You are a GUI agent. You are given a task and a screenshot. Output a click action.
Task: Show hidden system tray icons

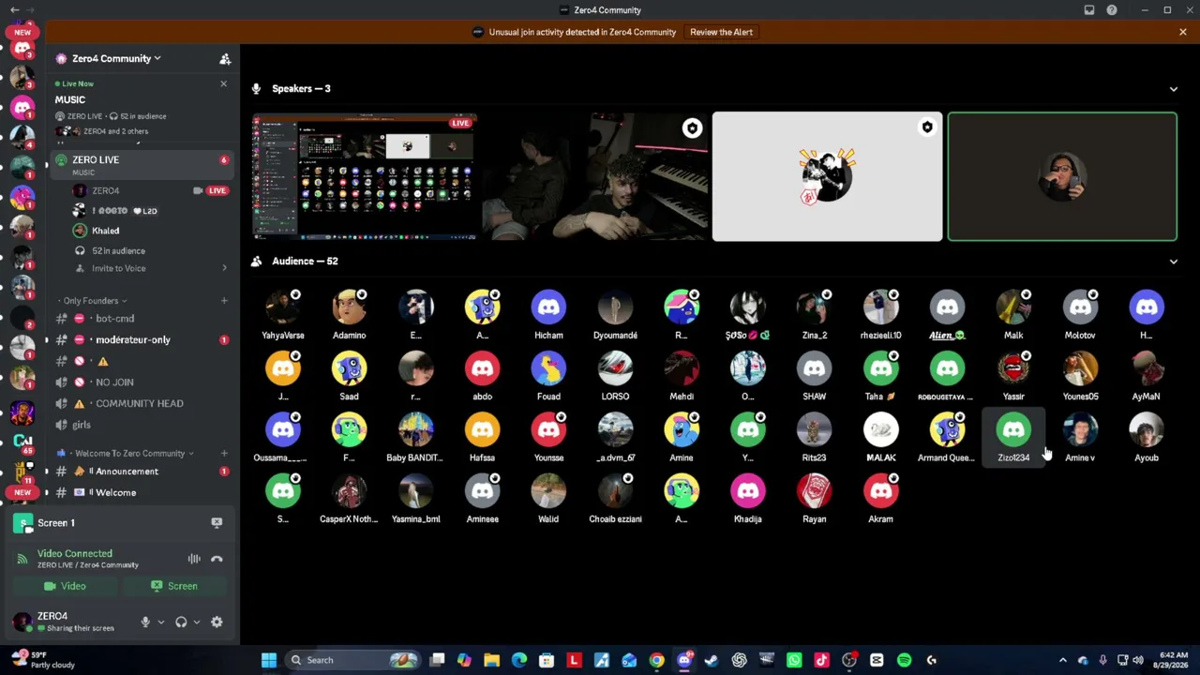pyautogui.click(x=1062, y=660)
